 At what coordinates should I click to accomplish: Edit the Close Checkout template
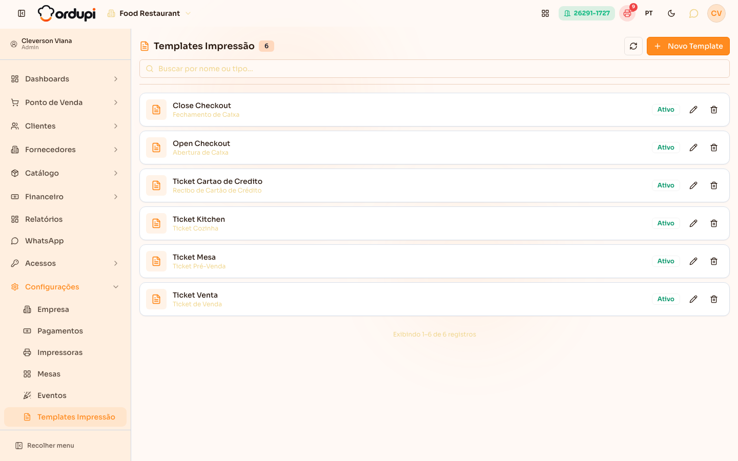coord(693,110)
